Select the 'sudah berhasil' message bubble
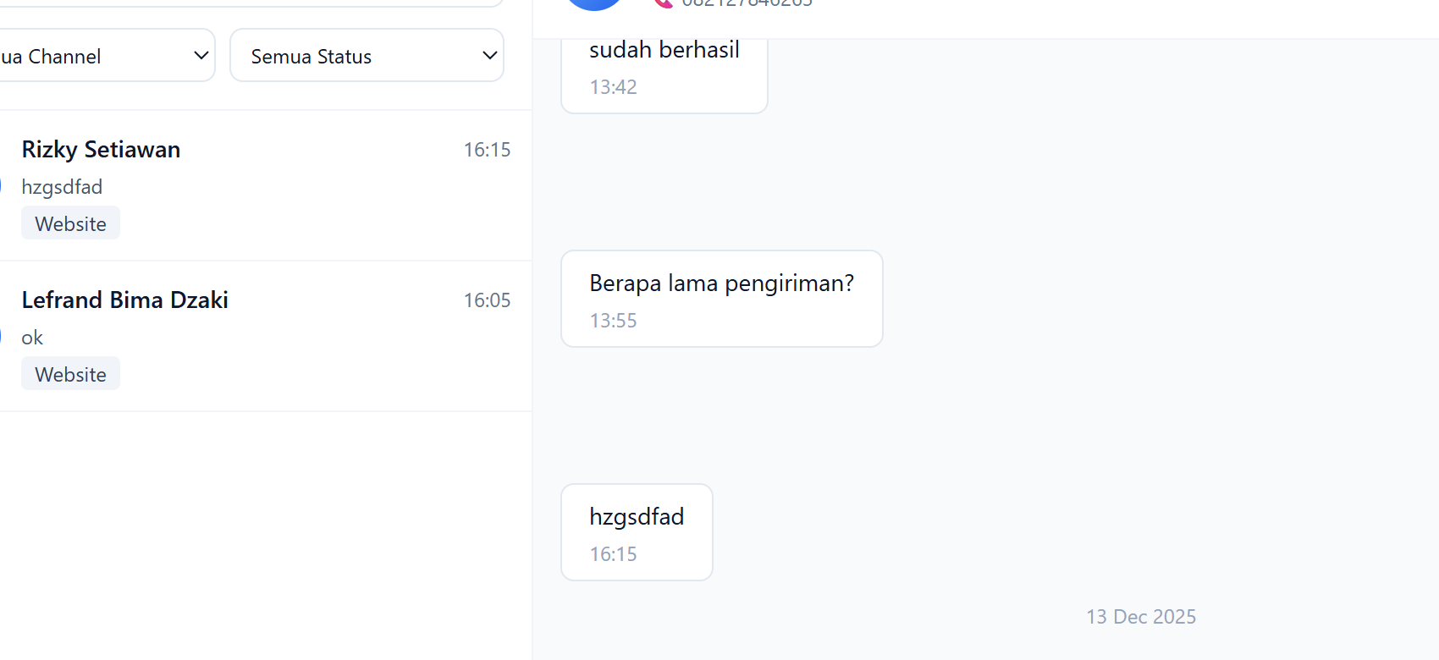Image resolution: width=1439 pixels, height=660 pixels. pos(664,69)
